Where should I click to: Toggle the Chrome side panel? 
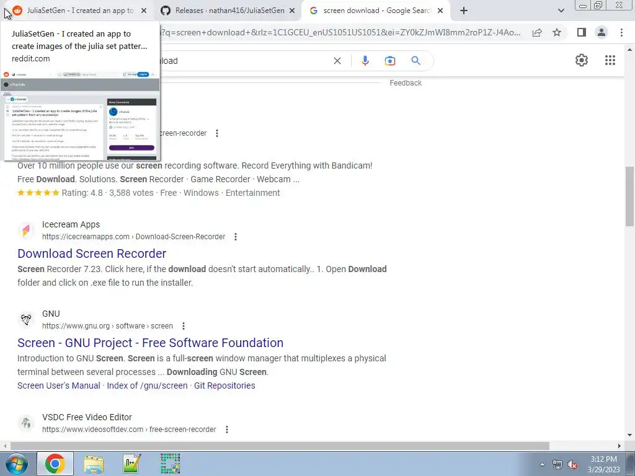582,32
